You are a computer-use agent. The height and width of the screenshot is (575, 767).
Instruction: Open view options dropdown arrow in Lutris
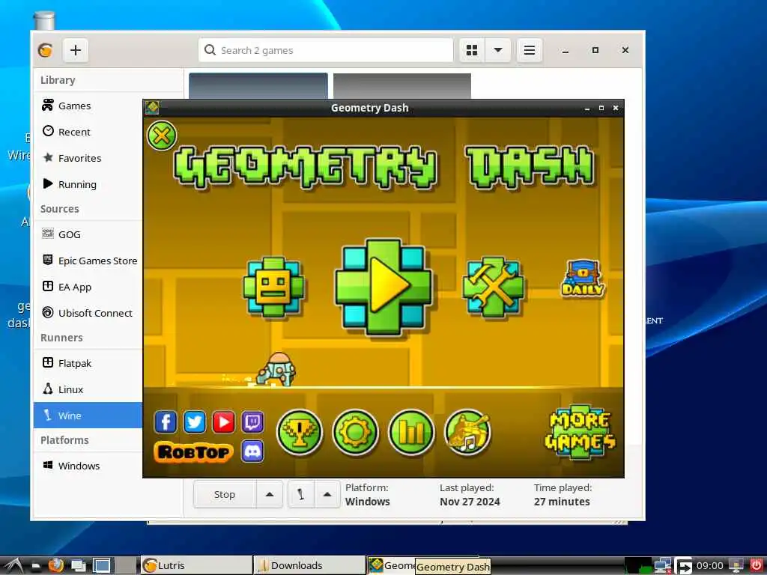(x=498, y=50)
